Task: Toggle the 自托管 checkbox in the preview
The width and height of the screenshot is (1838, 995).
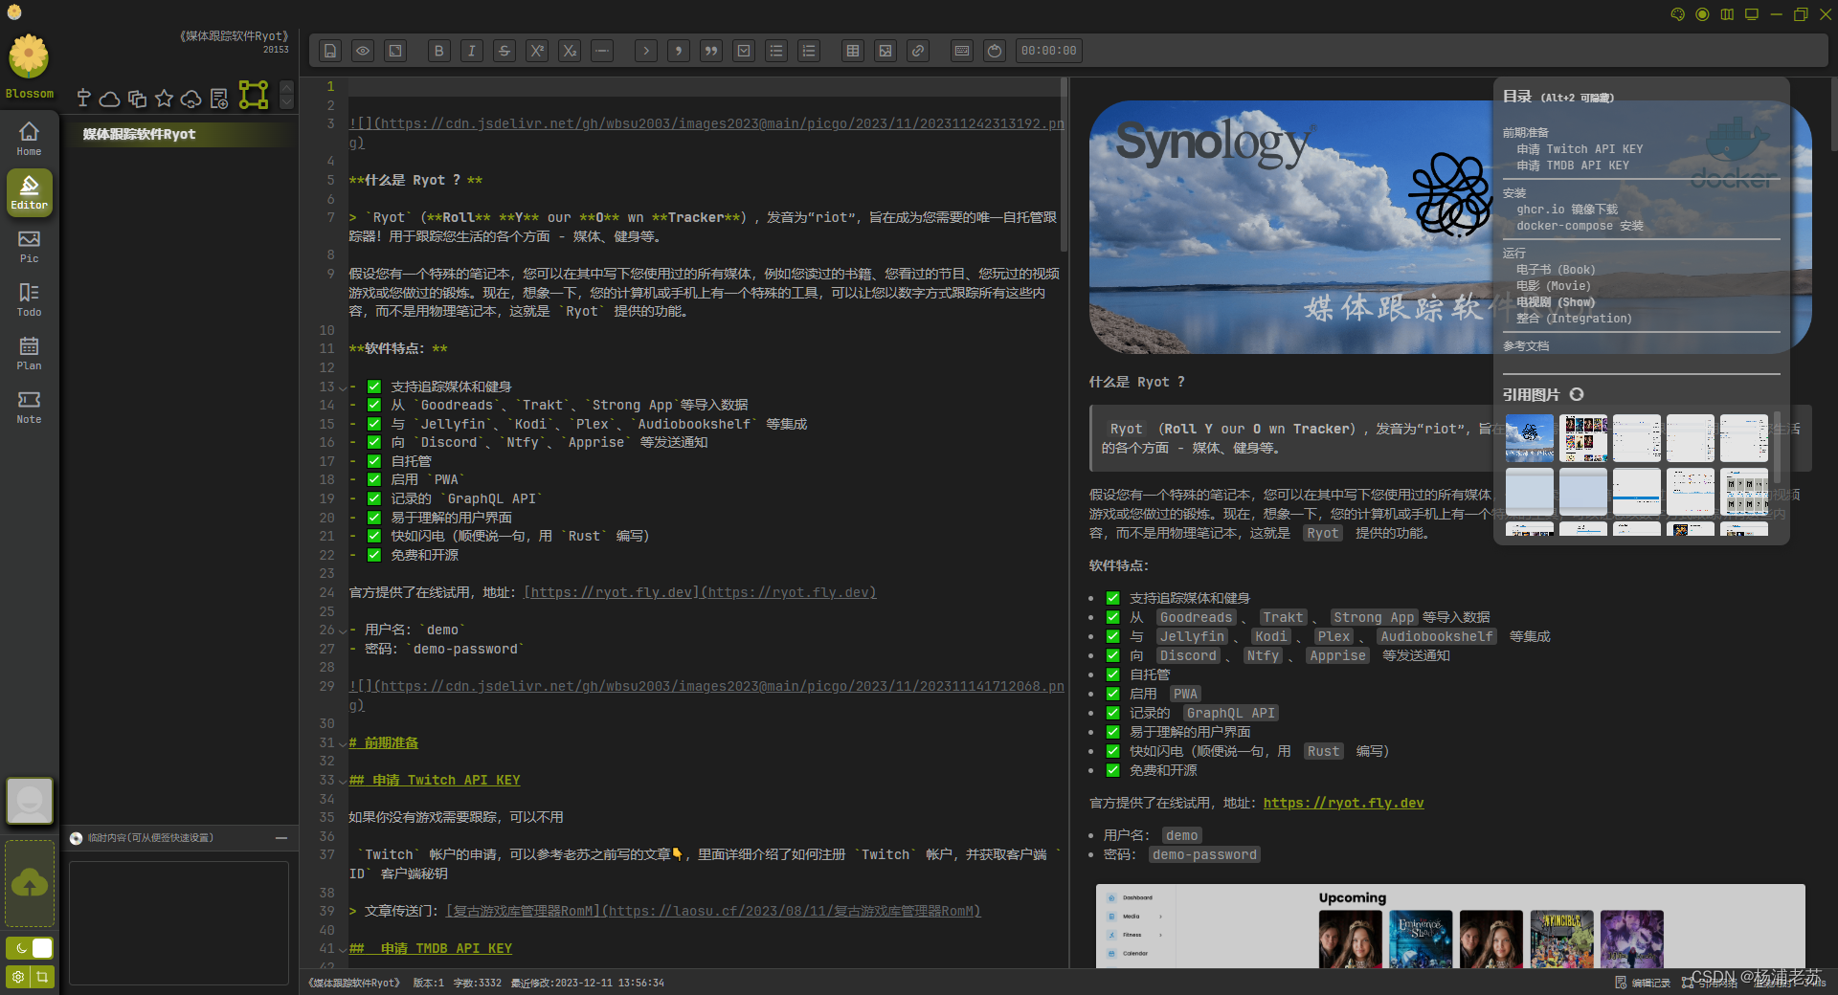Action: point(1113,674)
